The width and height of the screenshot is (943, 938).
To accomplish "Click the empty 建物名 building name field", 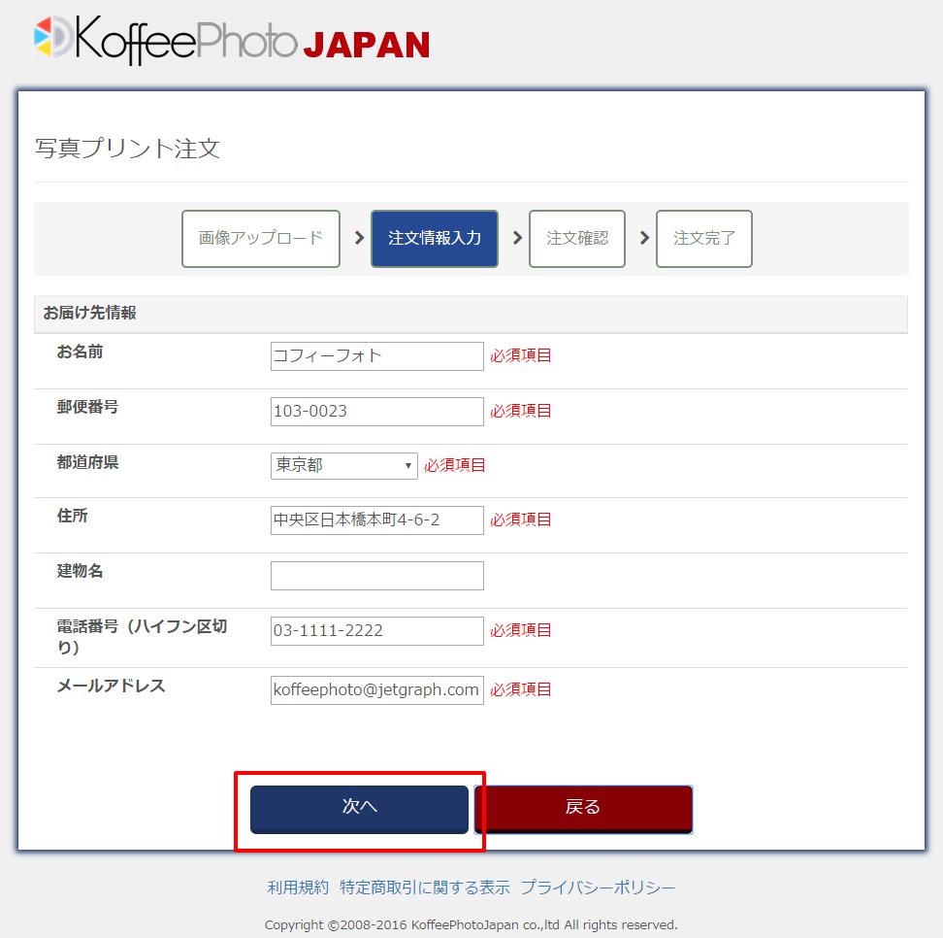I will click(376, 575).
